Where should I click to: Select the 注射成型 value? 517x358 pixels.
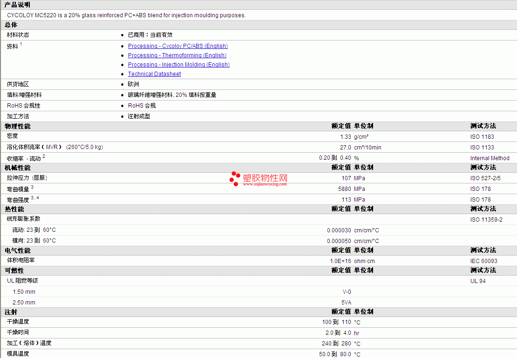pyautogui.click(x=139, y=116)
